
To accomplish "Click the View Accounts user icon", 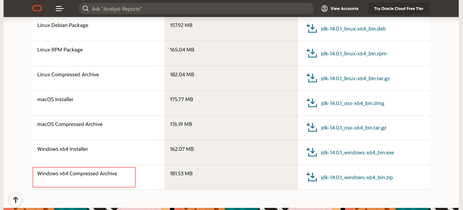I will click(324, 9).
